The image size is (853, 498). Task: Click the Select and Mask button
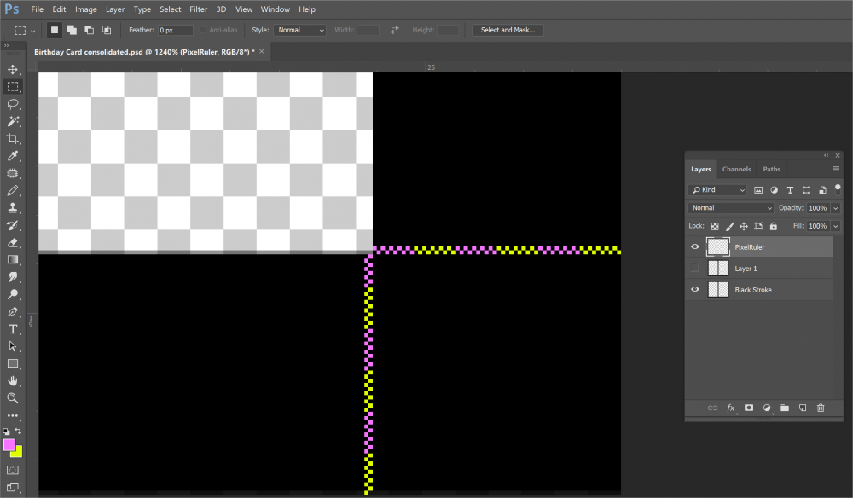[508, 30]
